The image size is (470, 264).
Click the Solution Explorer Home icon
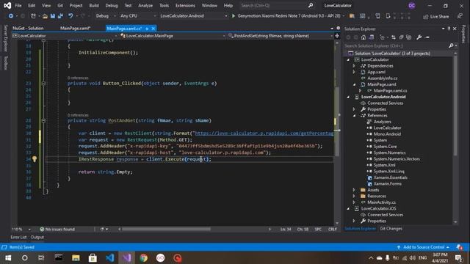pyautogui.click(x=364, y=37)
